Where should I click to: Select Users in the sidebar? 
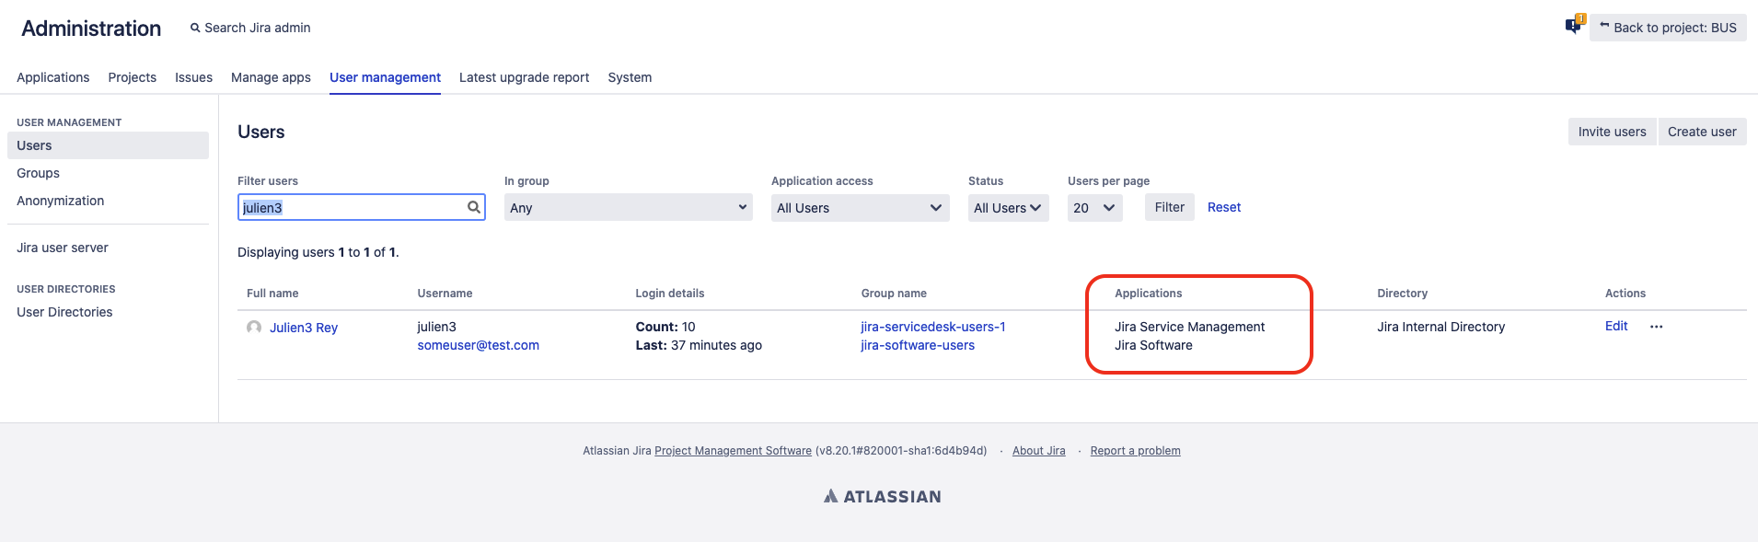108,145
